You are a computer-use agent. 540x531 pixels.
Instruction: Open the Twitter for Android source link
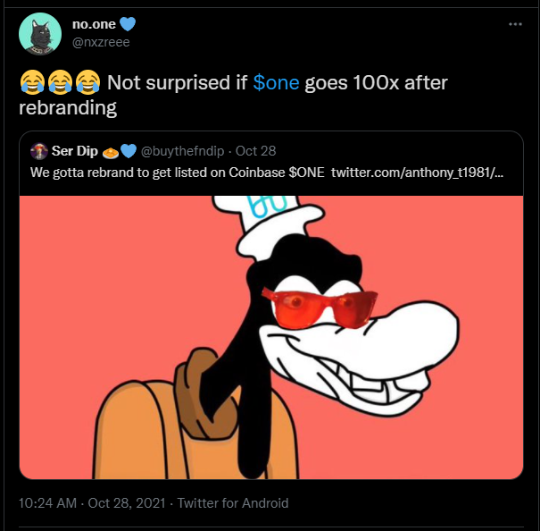(233, 503)
